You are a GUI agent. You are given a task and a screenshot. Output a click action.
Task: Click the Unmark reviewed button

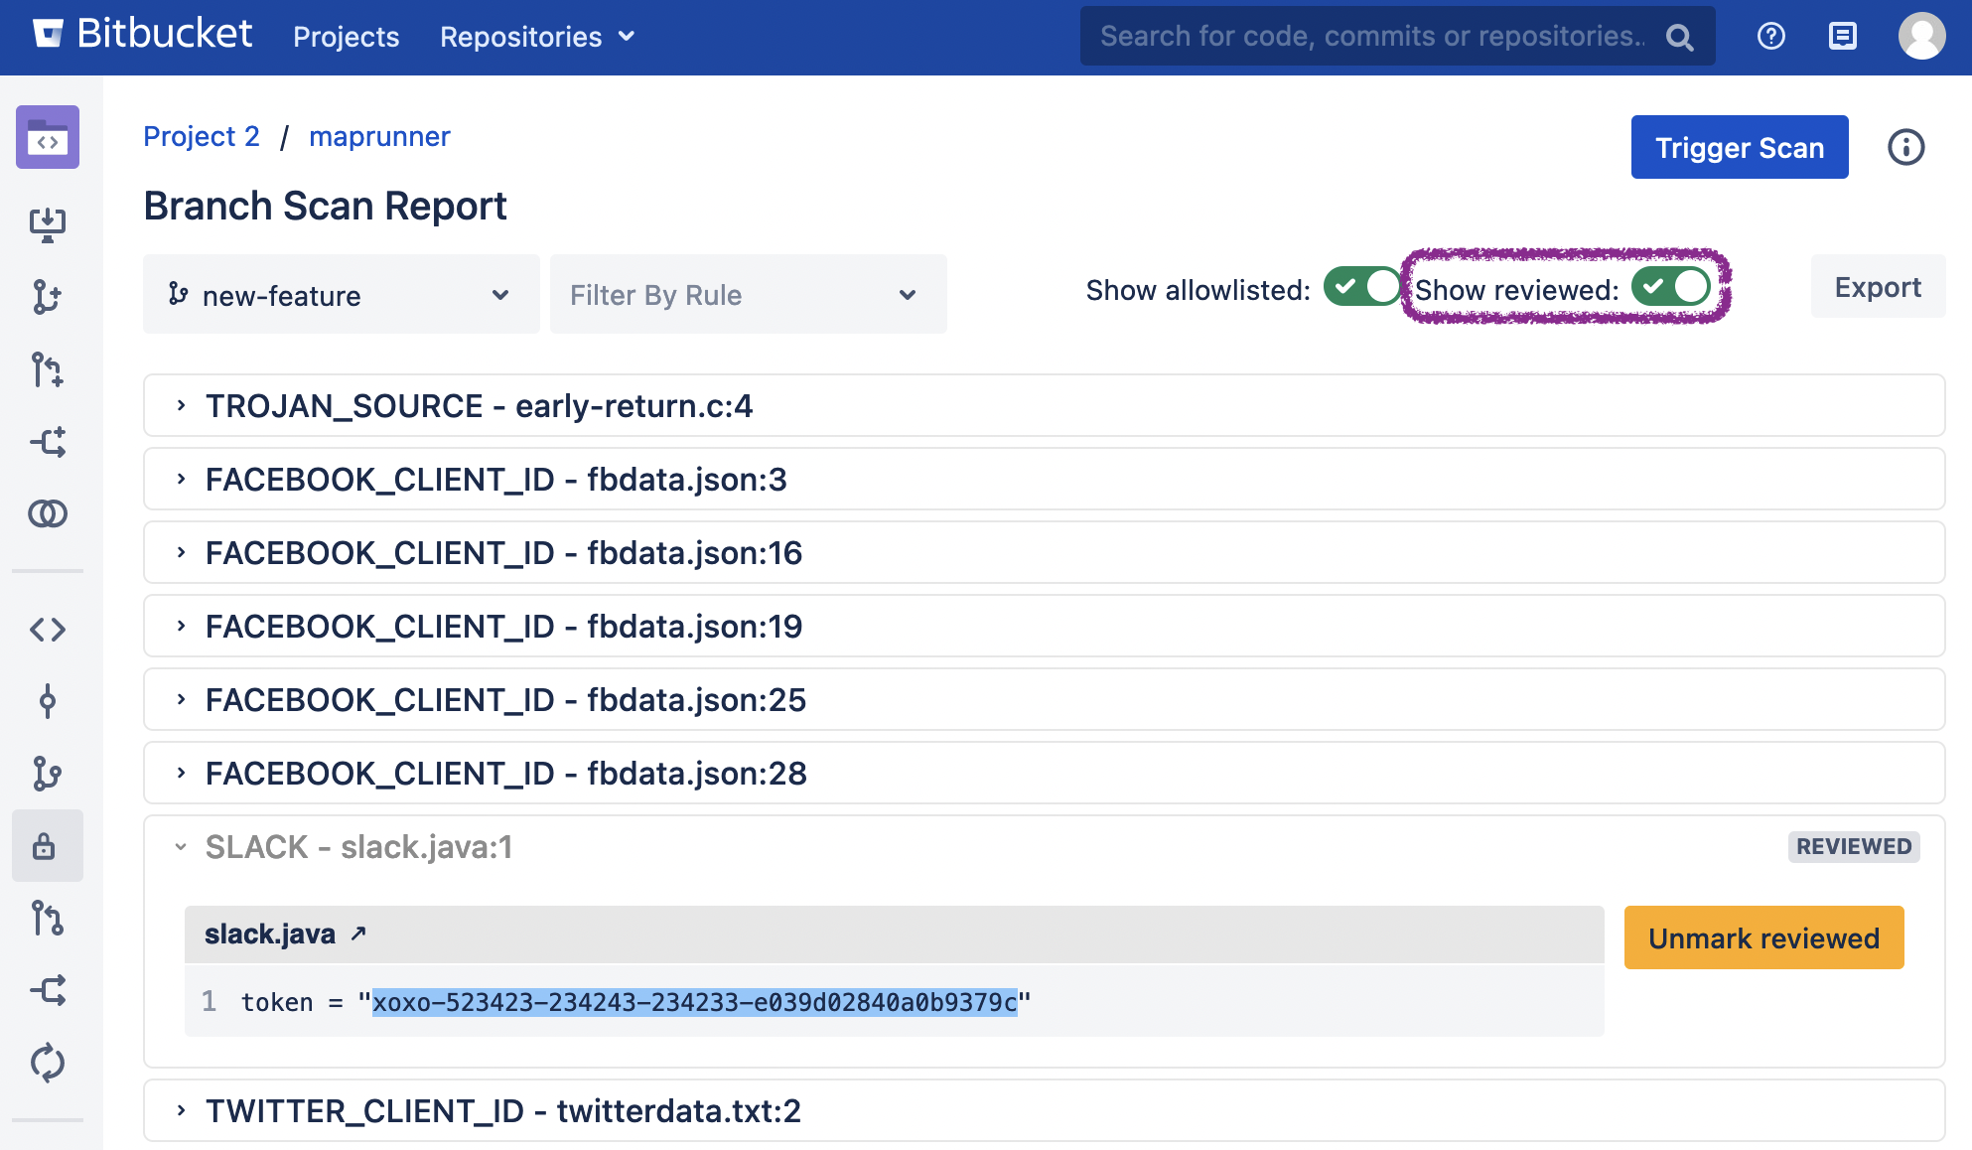point(1762,937)
